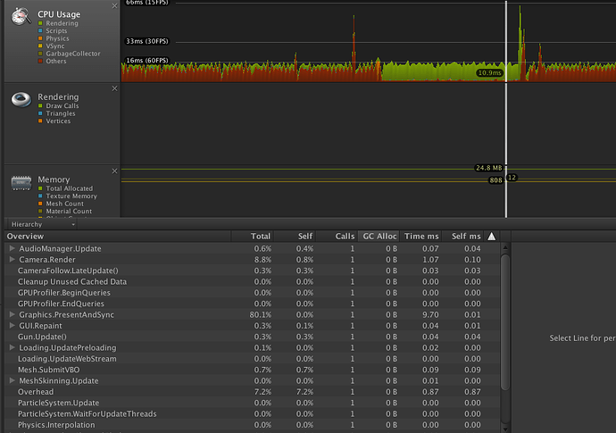Click the Memory chip icon
The image size is (616, 433).
21,183
